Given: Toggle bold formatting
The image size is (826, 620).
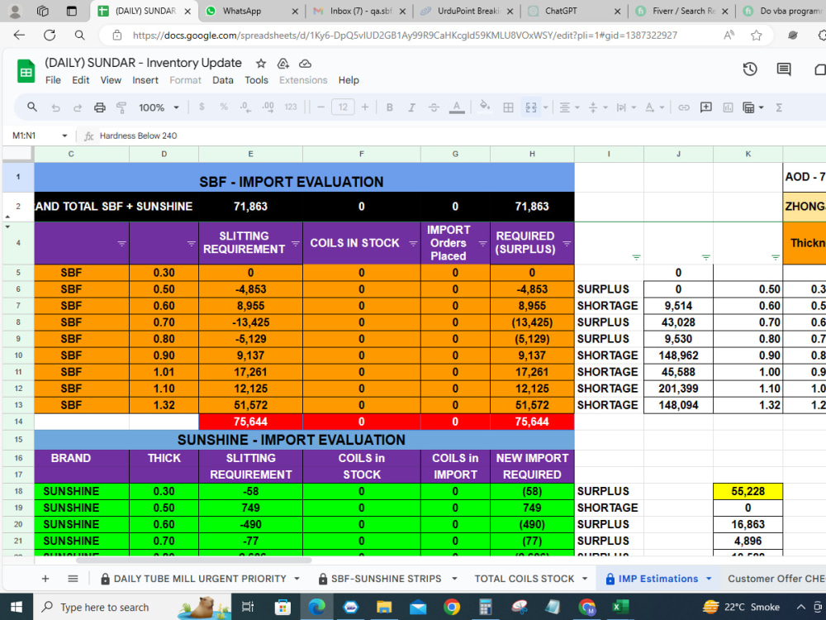Looking at the screenshot, I should [x=389, y=107].
